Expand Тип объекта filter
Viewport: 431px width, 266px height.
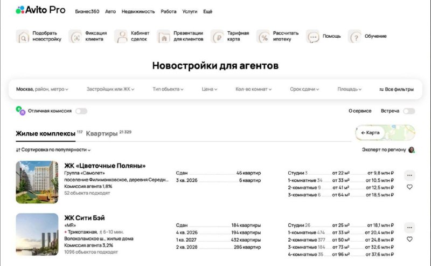pos(168,89)
